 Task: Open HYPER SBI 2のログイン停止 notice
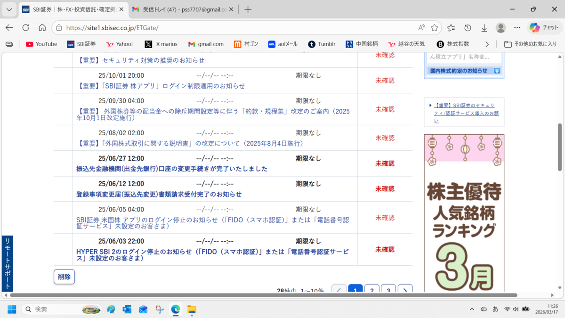[x=213, y=255]
